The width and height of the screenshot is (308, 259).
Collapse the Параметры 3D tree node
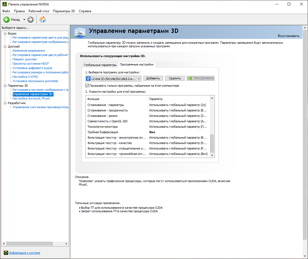click(x=5, y=86)
